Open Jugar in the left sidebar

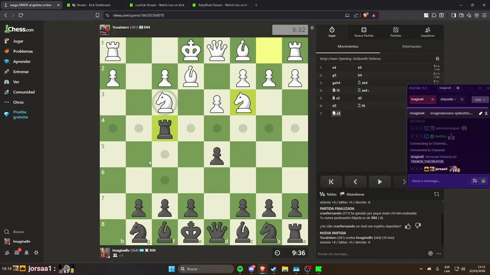point(18,41)
